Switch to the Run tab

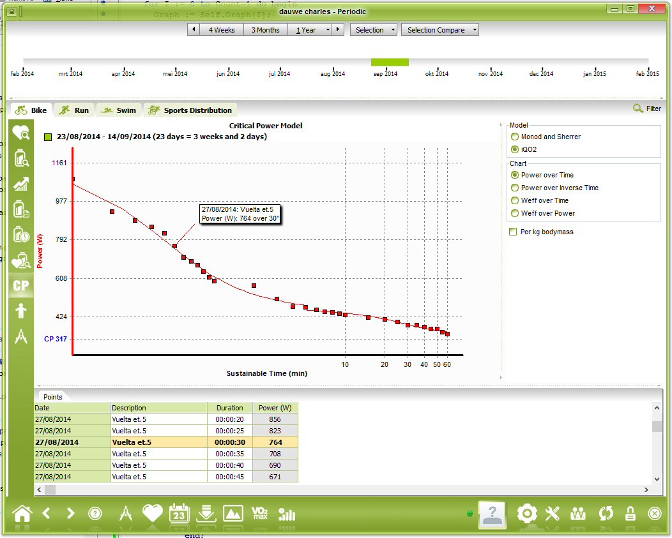click(x=74, y=110)
